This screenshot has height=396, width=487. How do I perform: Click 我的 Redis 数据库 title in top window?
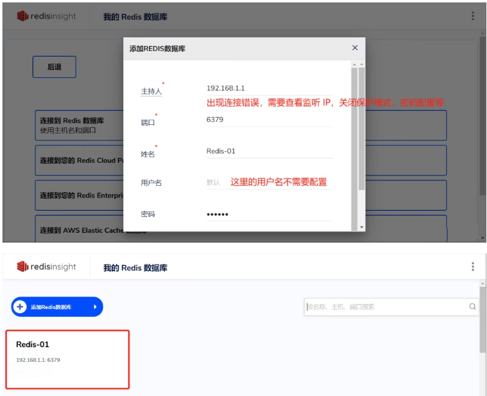coord(135,16)
